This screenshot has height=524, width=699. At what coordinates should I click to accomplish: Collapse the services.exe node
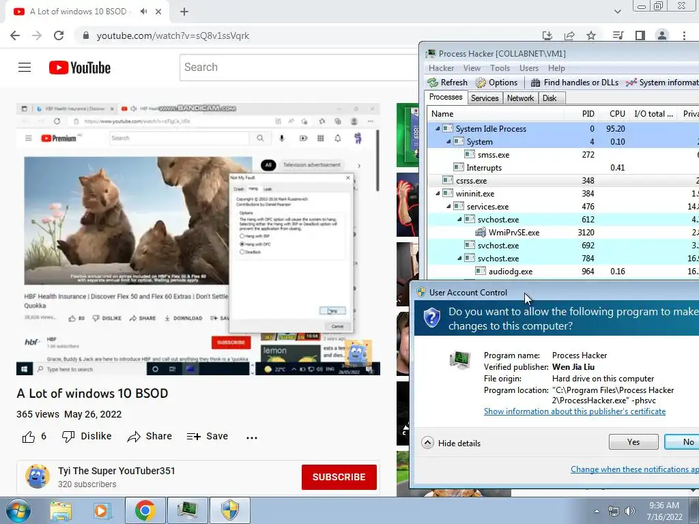[x=448, y=206]
